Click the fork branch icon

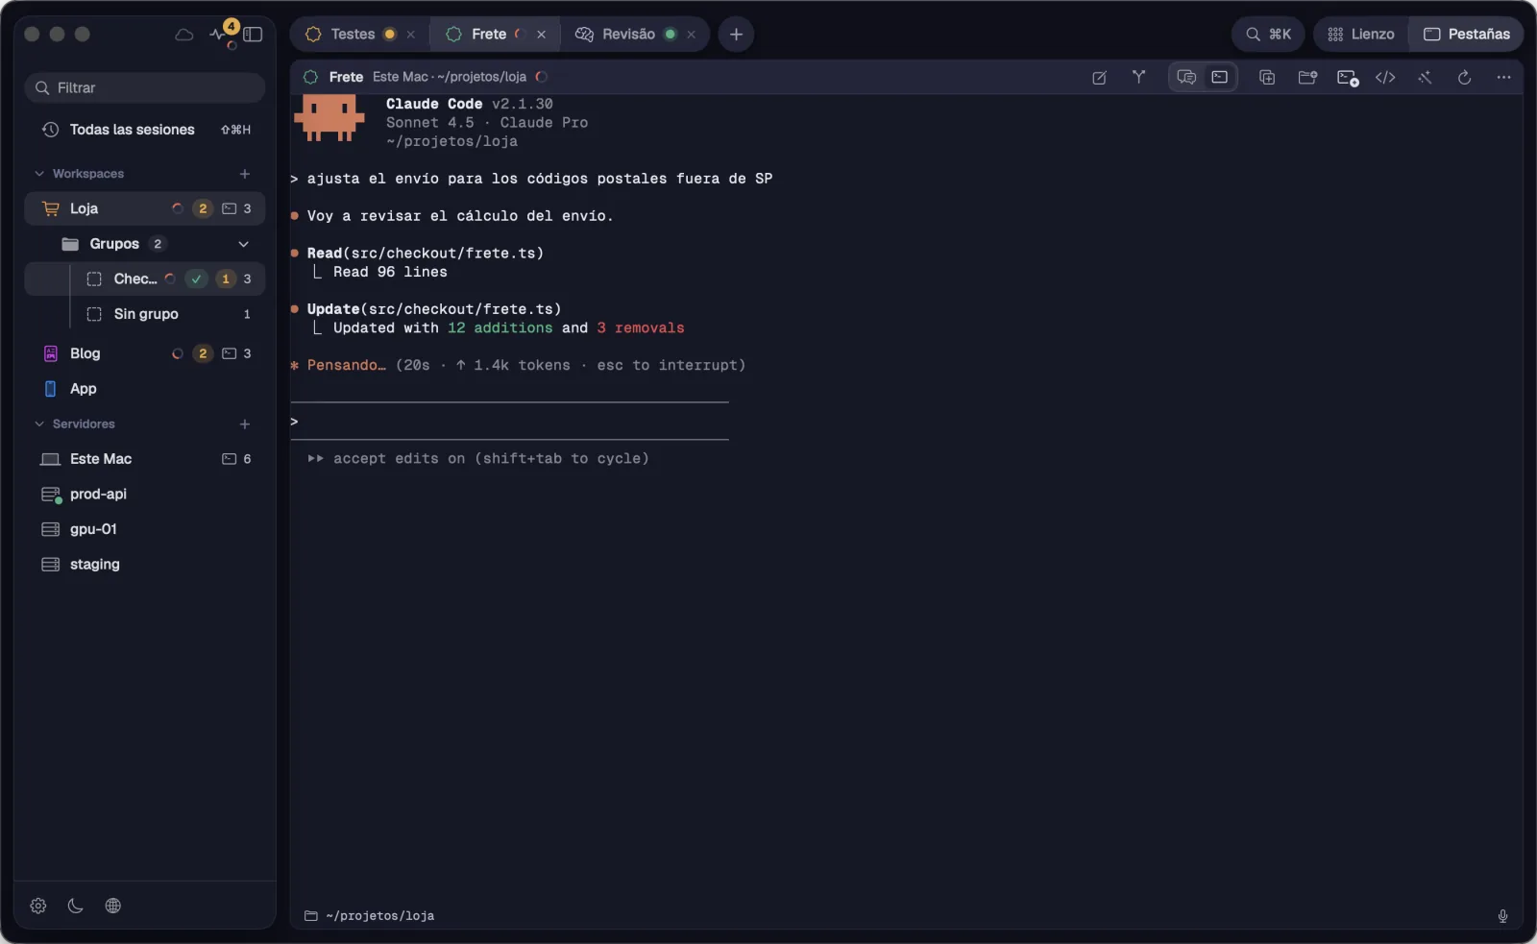click(1138, 77)
